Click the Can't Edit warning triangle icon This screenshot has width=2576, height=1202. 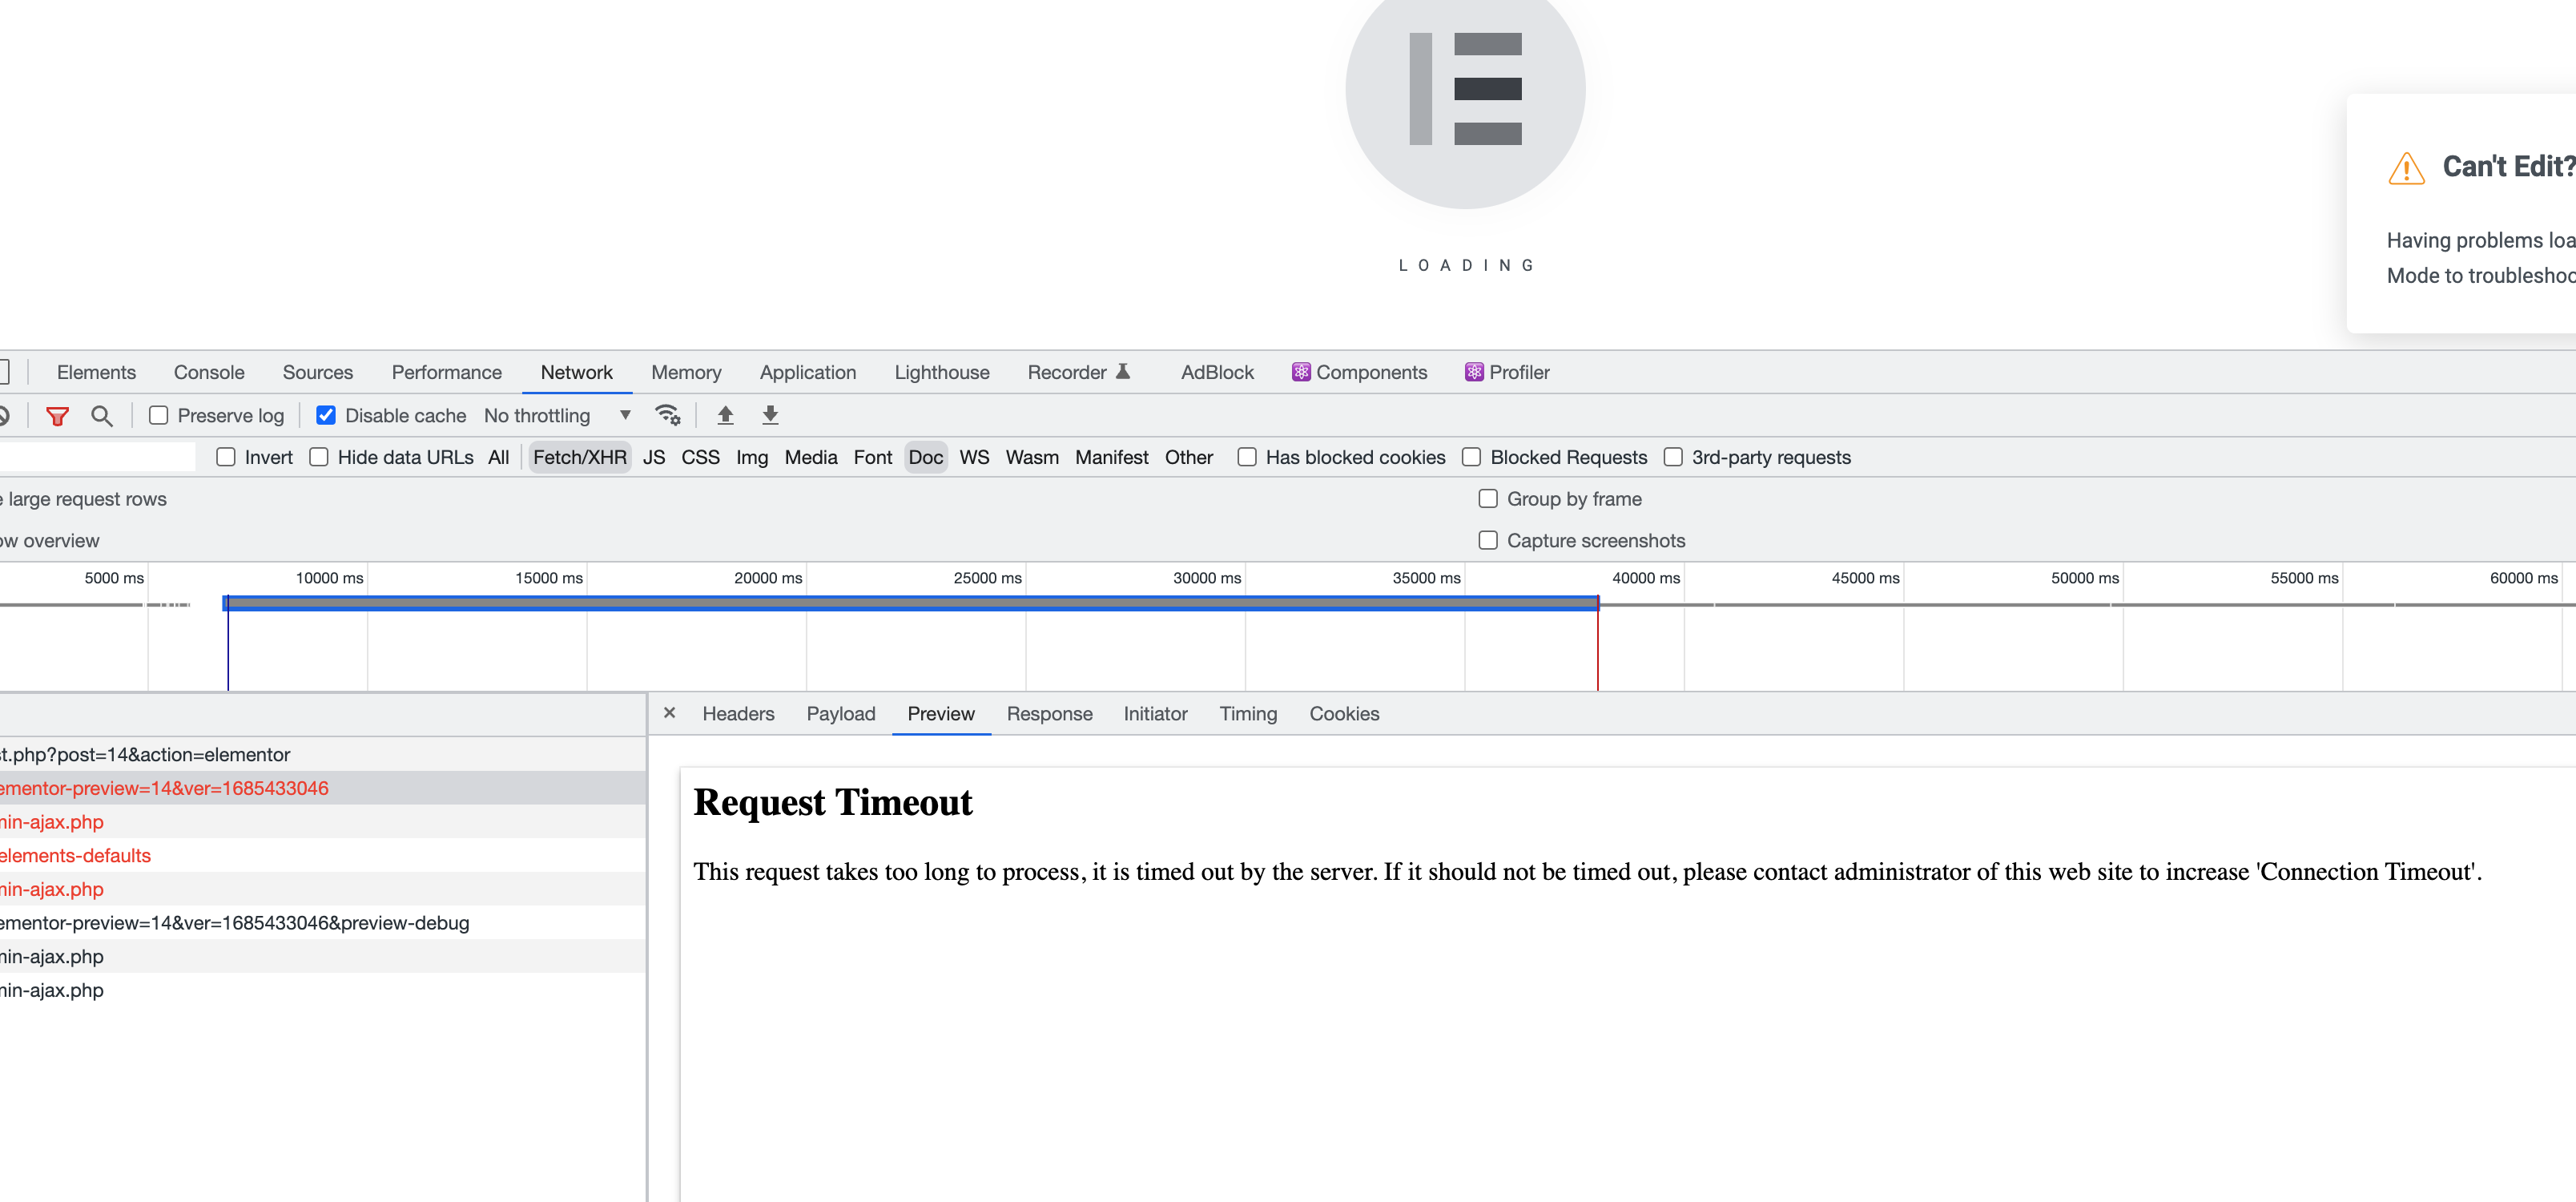coord(2406,168)
